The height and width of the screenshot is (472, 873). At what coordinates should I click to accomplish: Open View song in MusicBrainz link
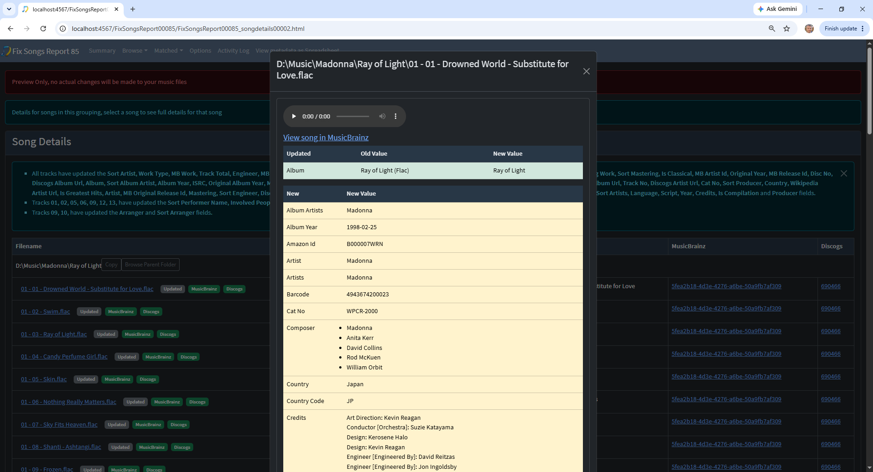[x=326, y=138]
